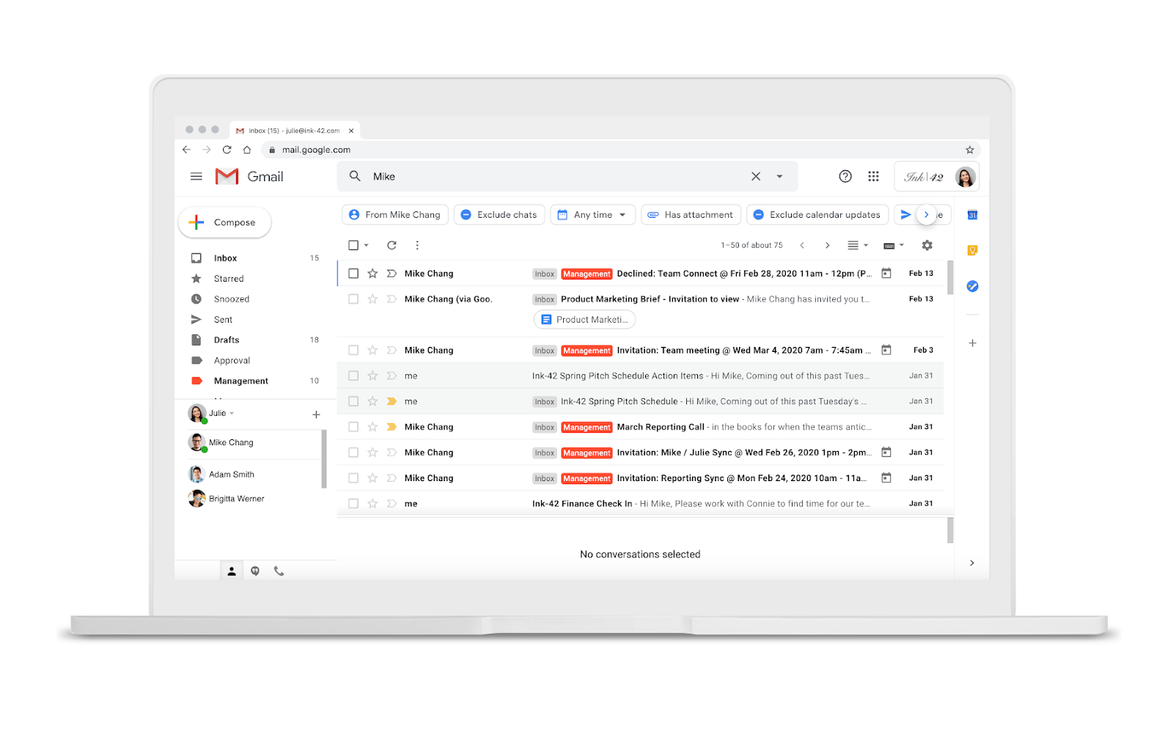
Task: Open the Google Keep side panel
Action: point(972,250)
